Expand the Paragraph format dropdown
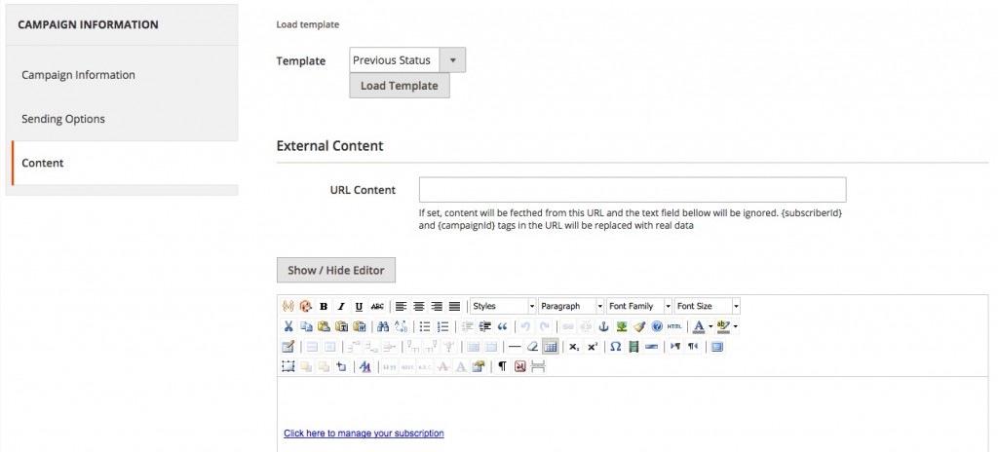This screenshot has width=998, height=452. click(599, 306)
